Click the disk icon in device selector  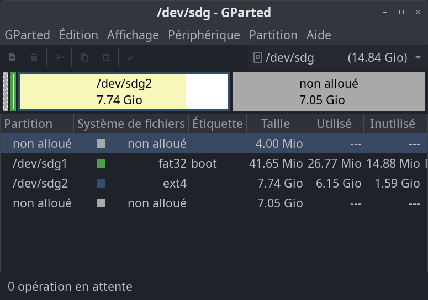point(257,57)
